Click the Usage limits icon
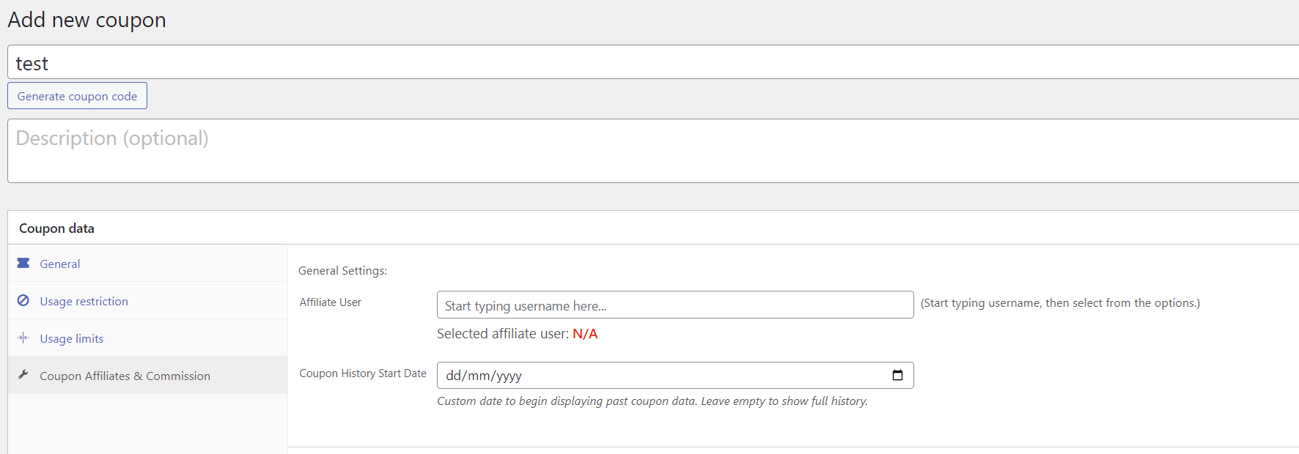This screenshot has height=454, width=1299. (23, 338)
